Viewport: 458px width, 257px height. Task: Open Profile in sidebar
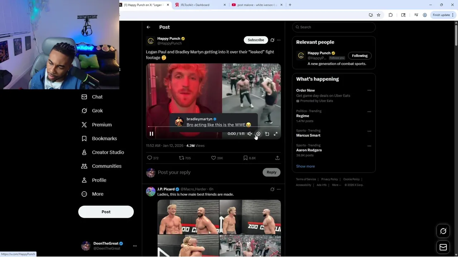pos(94,180)
